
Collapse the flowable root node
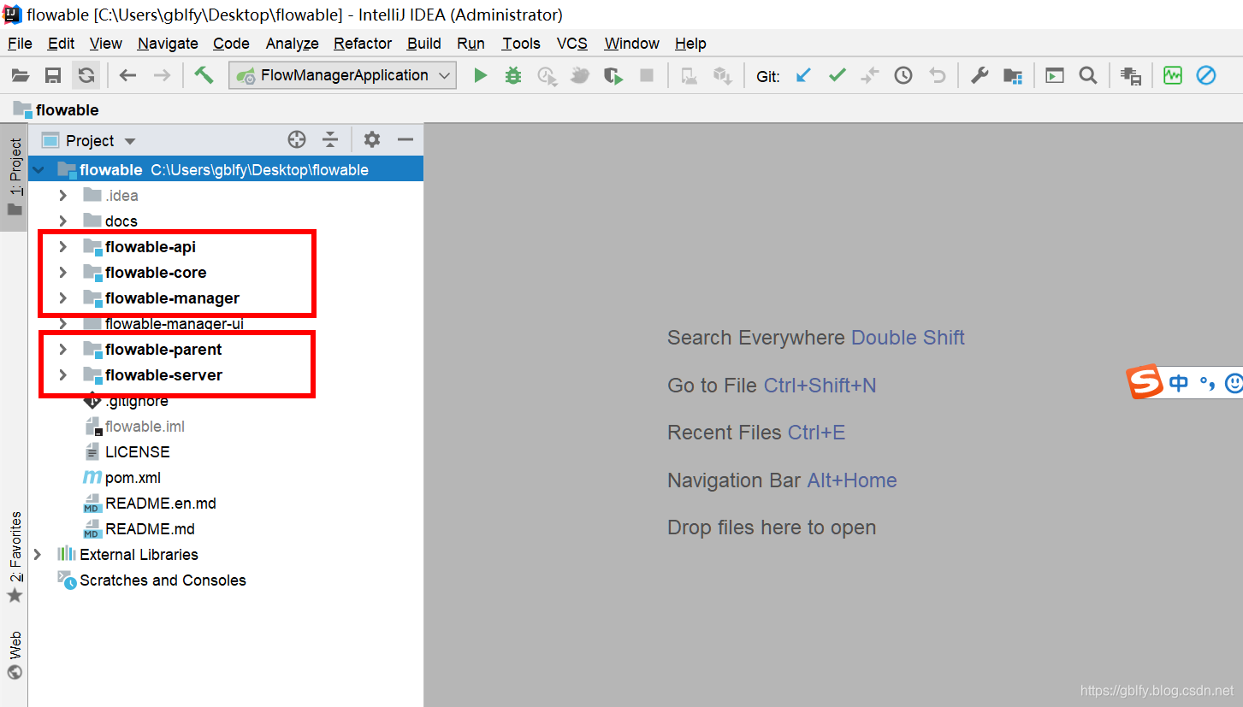click(x=38, y=170)
